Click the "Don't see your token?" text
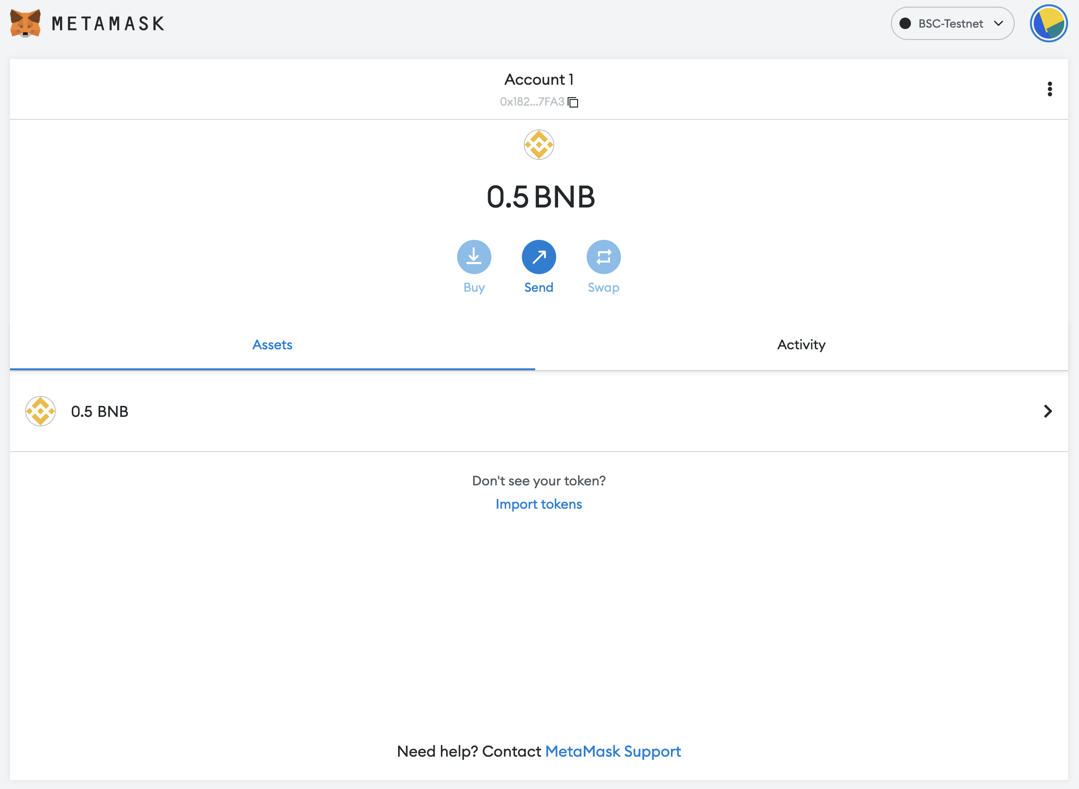The width and height of the screenshot is (1079, 789). coord(539,481)
